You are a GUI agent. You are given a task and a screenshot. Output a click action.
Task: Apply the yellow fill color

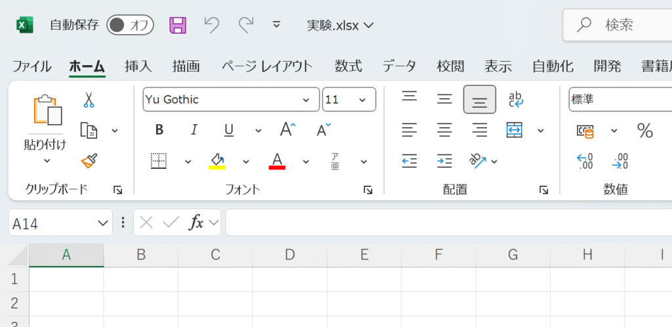(x=217, y=161)
